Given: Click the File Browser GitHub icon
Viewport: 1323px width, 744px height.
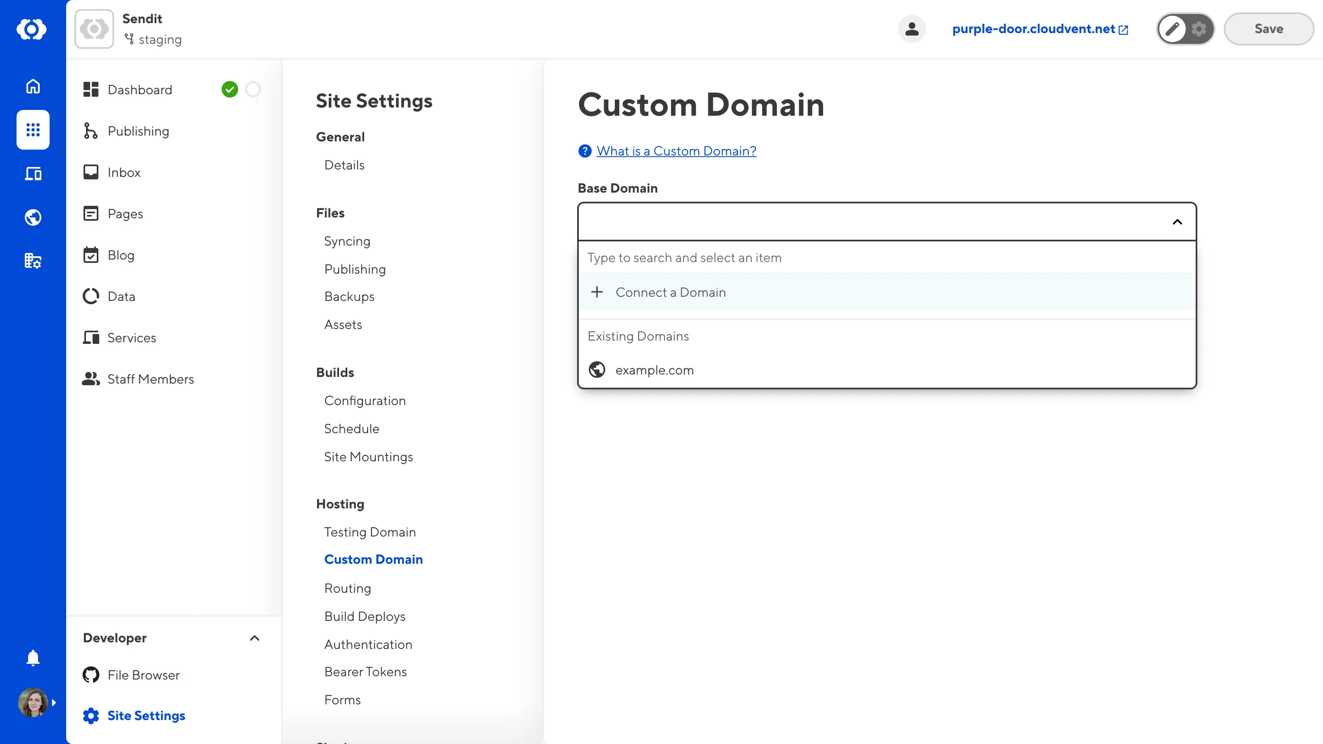Looking at the screenshot, I should tap(91, 675).
